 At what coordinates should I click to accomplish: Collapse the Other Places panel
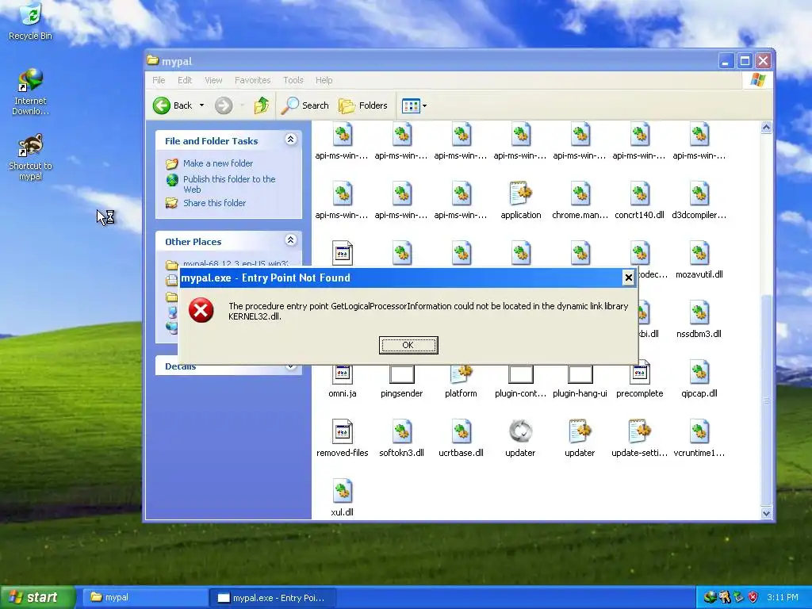pos(290,239)
